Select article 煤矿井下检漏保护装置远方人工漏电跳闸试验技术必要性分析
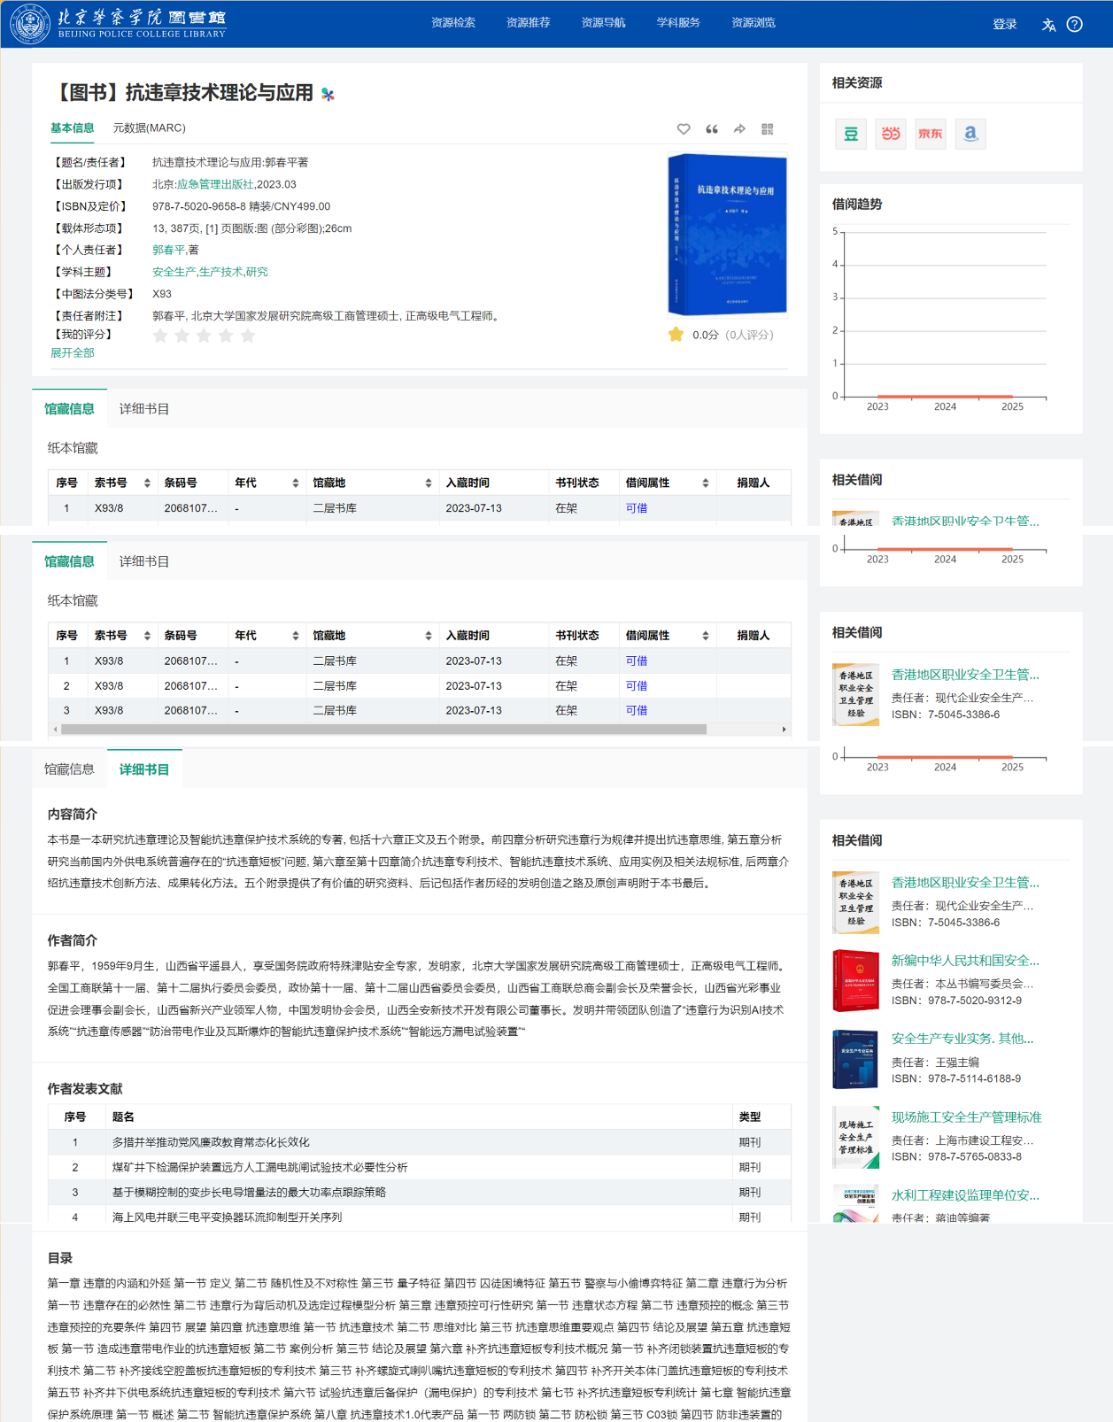This screenshot has height=1422, width=1113. 259,1167
